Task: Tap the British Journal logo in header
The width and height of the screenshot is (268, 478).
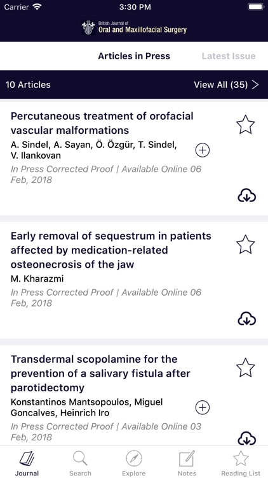Action: tap(134, 27)
